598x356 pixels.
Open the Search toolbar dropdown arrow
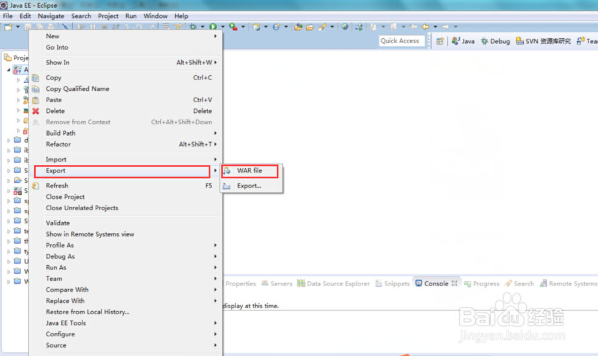(332, 27)
